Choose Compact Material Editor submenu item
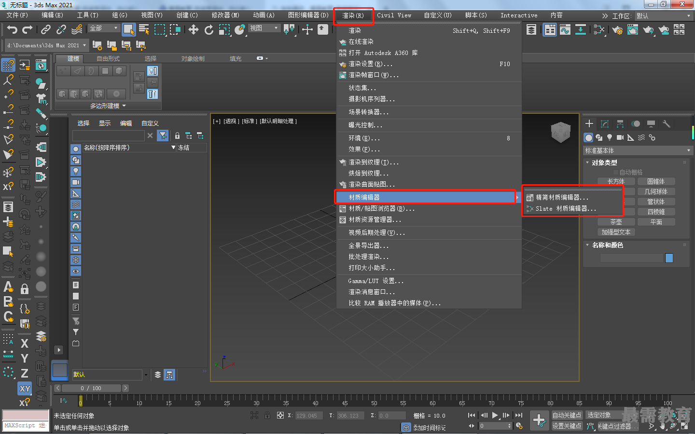 pyautogui.click(x=572, y=198)
